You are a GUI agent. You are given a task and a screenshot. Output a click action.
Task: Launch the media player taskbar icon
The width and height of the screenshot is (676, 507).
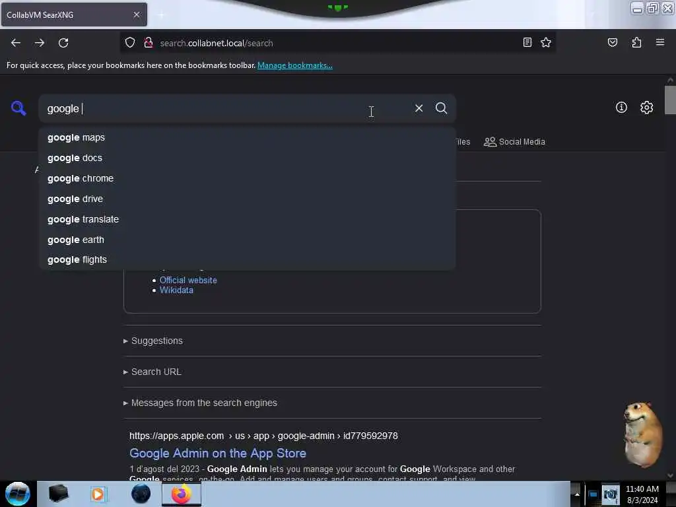[98, 494]
